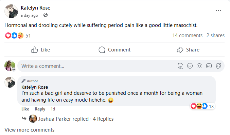
Task: Click the Comment button under the post
Action: 114,50
